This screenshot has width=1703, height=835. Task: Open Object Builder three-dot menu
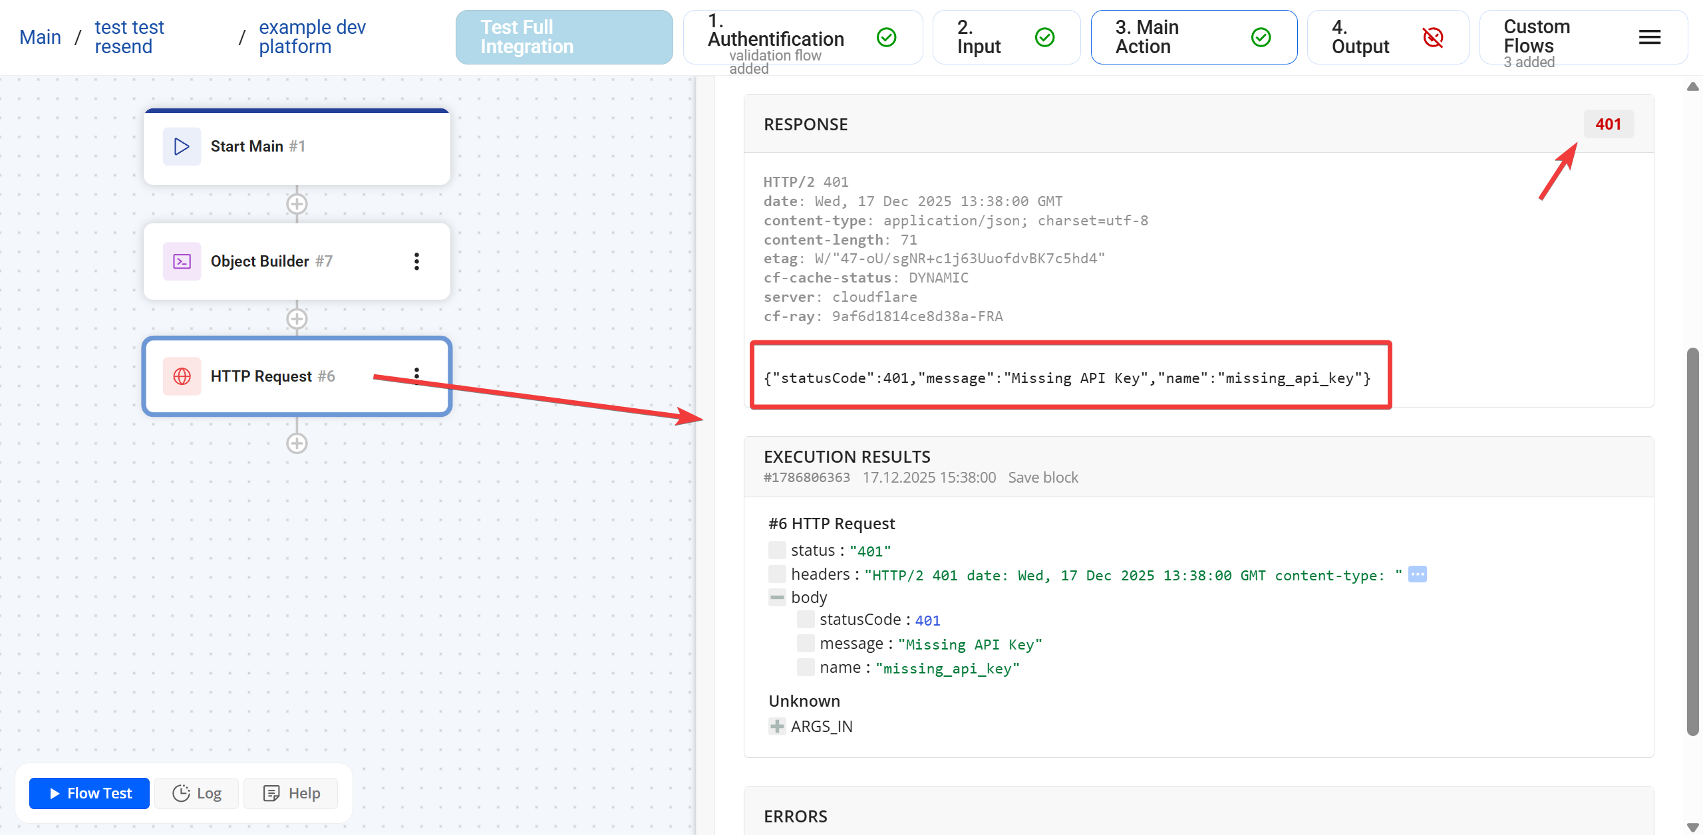[x=417, y=261]
